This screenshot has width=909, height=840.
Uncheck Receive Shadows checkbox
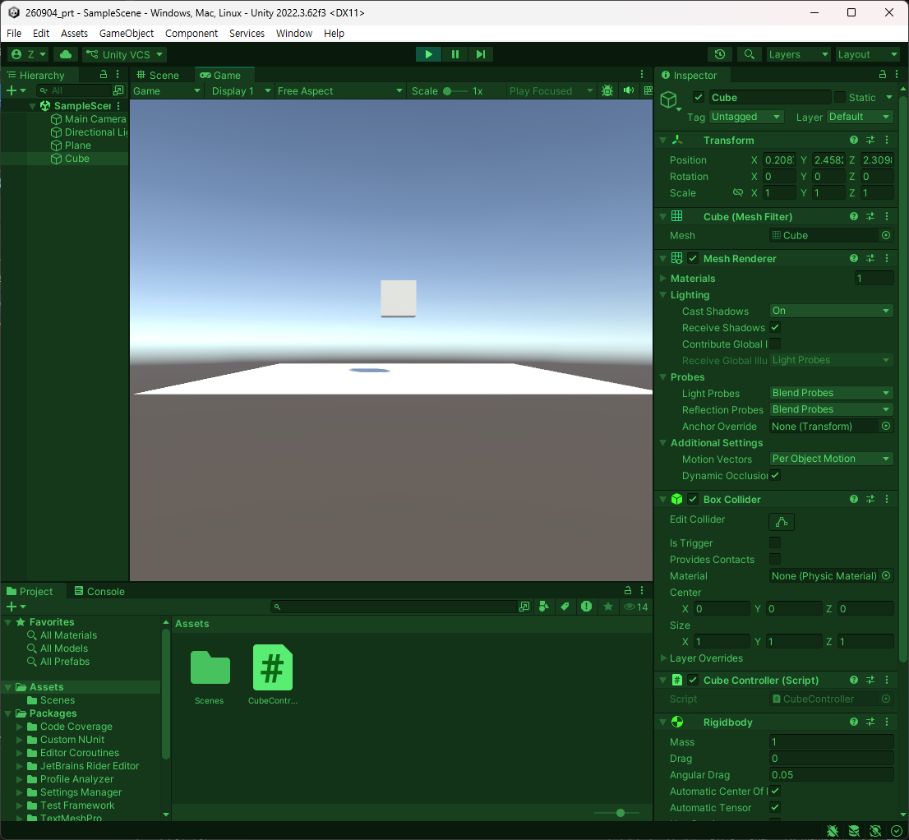pyautogui.click(x=775, y=328)
